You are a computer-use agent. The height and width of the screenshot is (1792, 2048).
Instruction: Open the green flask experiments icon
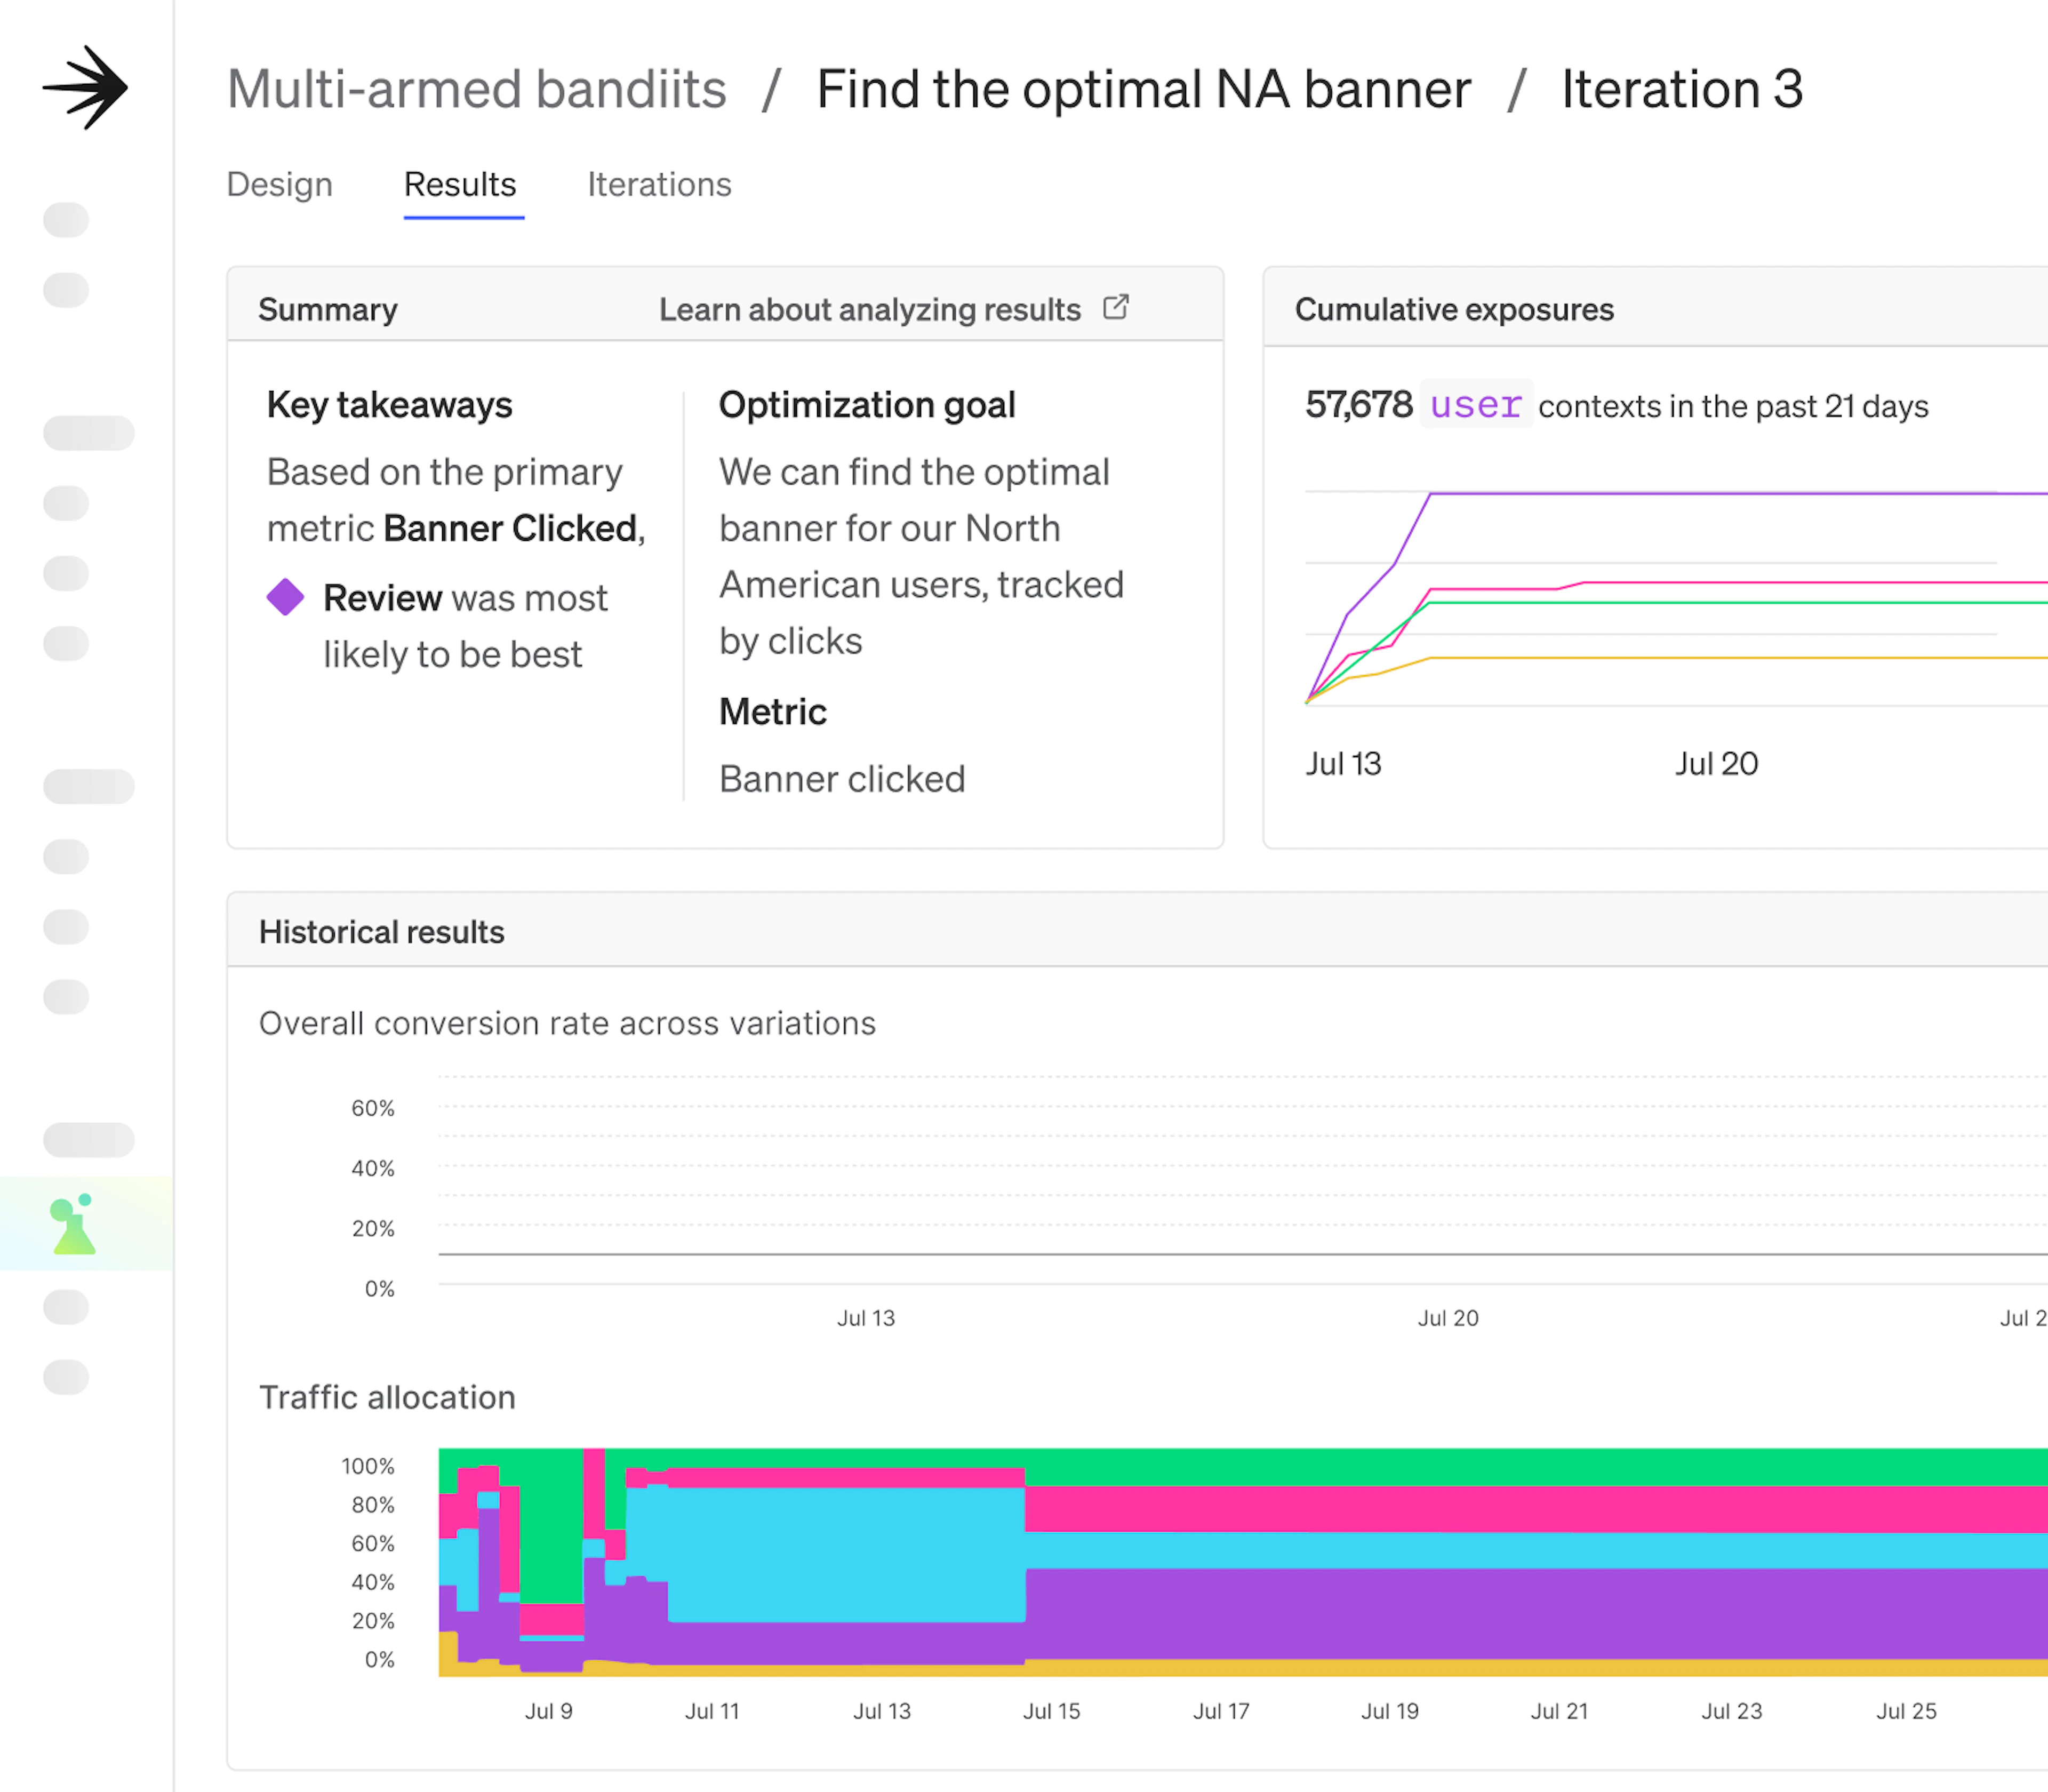tap(73, 1224)
